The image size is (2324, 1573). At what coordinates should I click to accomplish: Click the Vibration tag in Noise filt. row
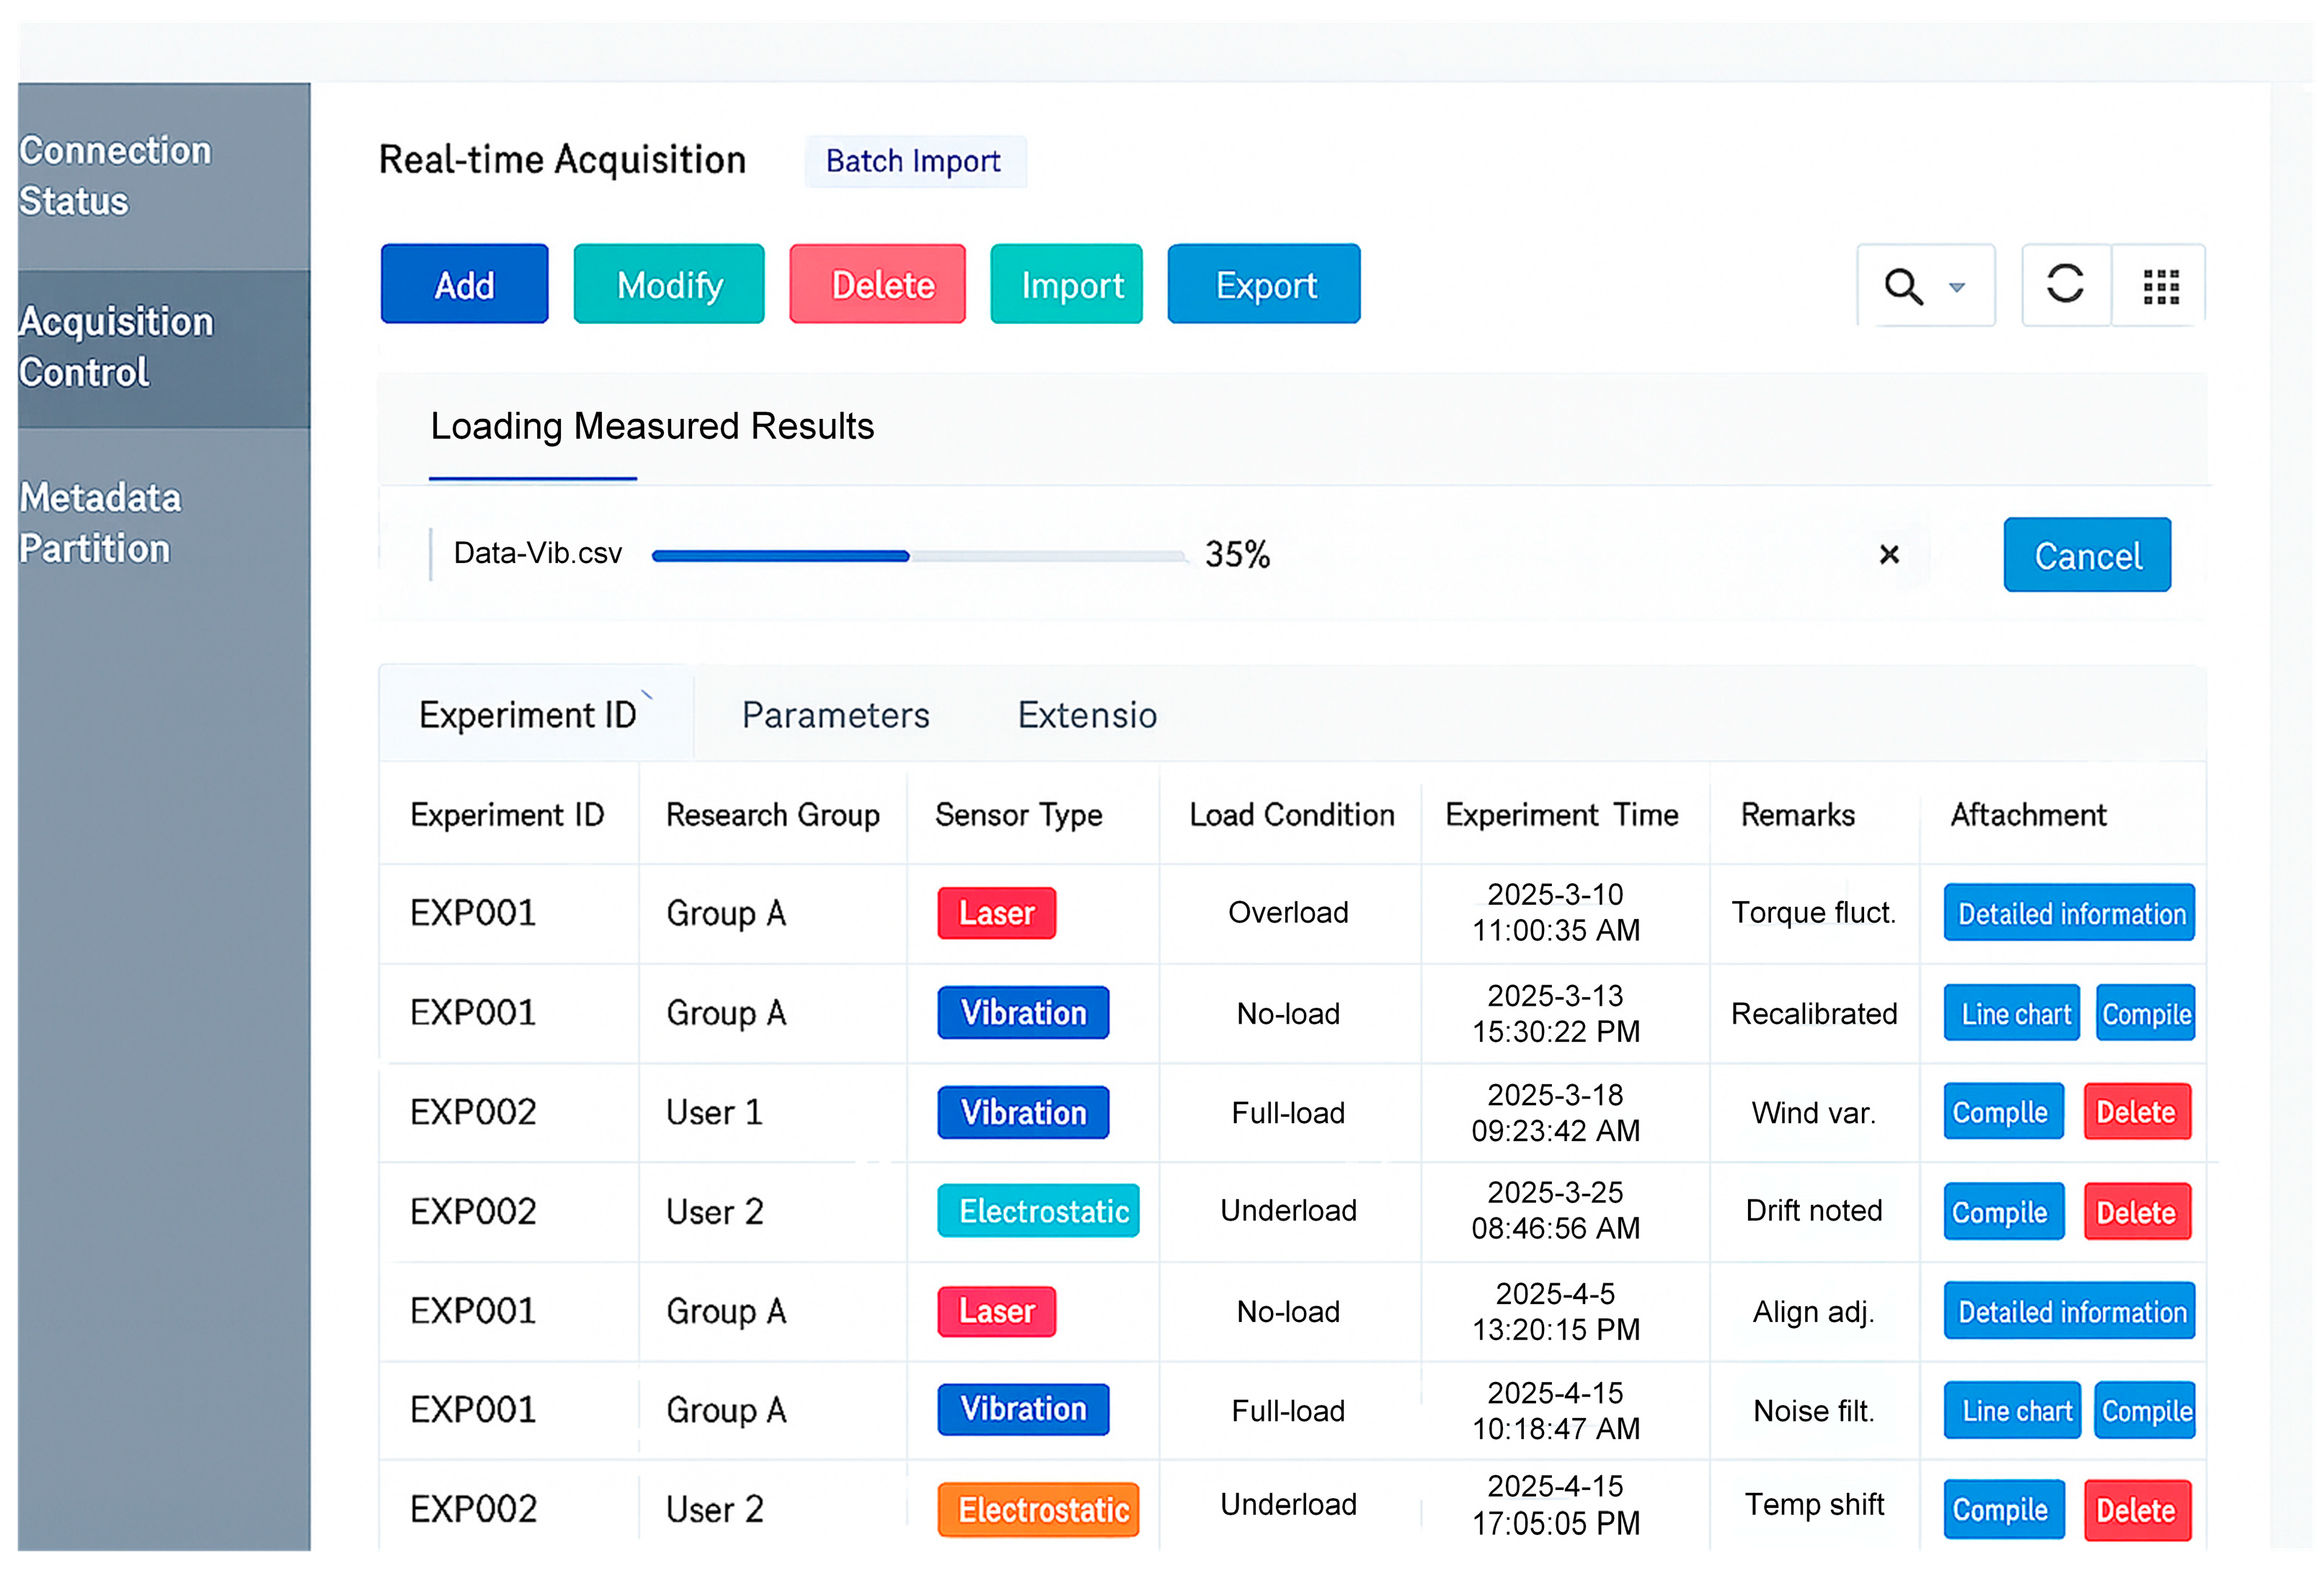(x=1023, y=1409)
